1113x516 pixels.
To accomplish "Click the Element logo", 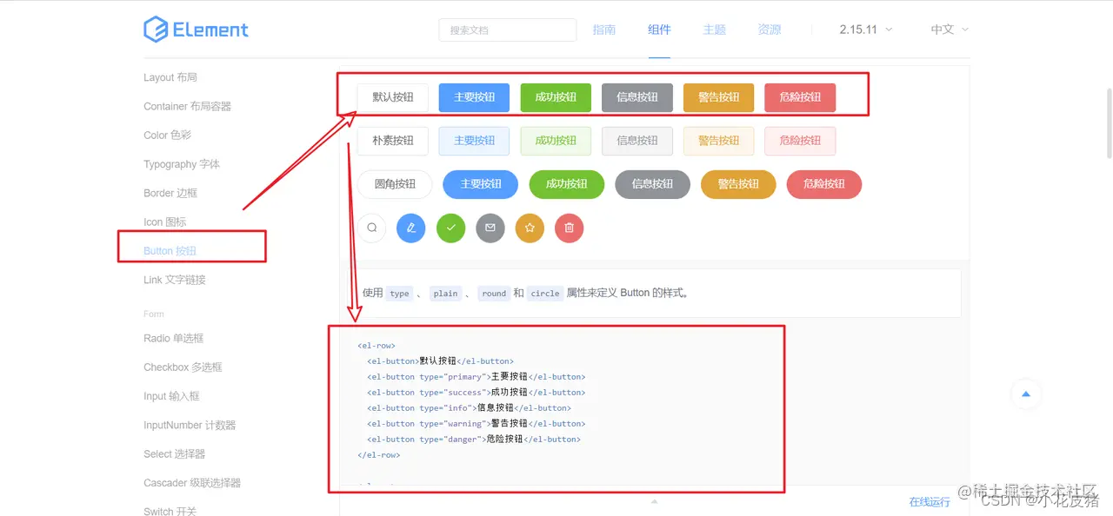I will [196, 30].
